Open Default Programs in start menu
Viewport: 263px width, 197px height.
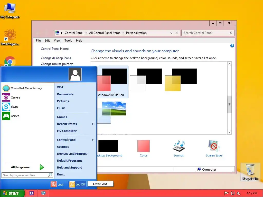(x=70, y=161)
